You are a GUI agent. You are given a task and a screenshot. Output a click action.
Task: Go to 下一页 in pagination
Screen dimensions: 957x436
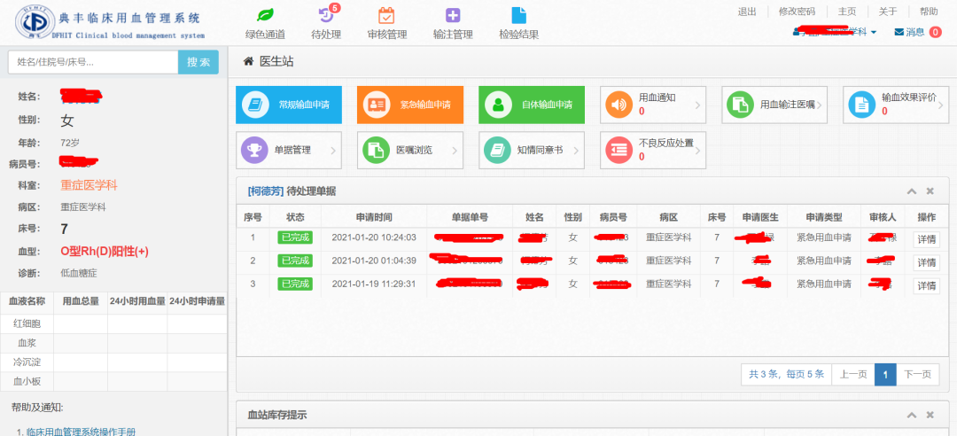tap(917, 375)
